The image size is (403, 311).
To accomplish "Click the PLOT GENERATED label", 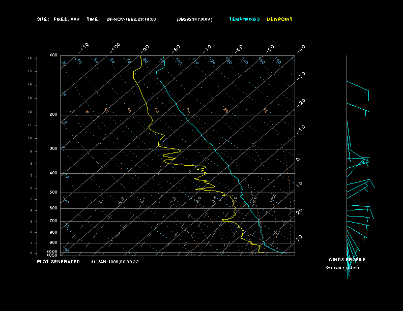I will [59, 262].
